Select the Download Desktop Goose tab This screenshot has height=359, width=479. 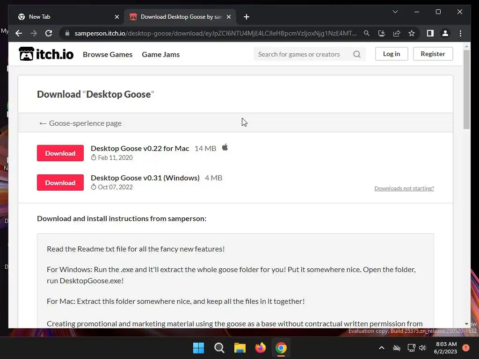click(180, 17)
